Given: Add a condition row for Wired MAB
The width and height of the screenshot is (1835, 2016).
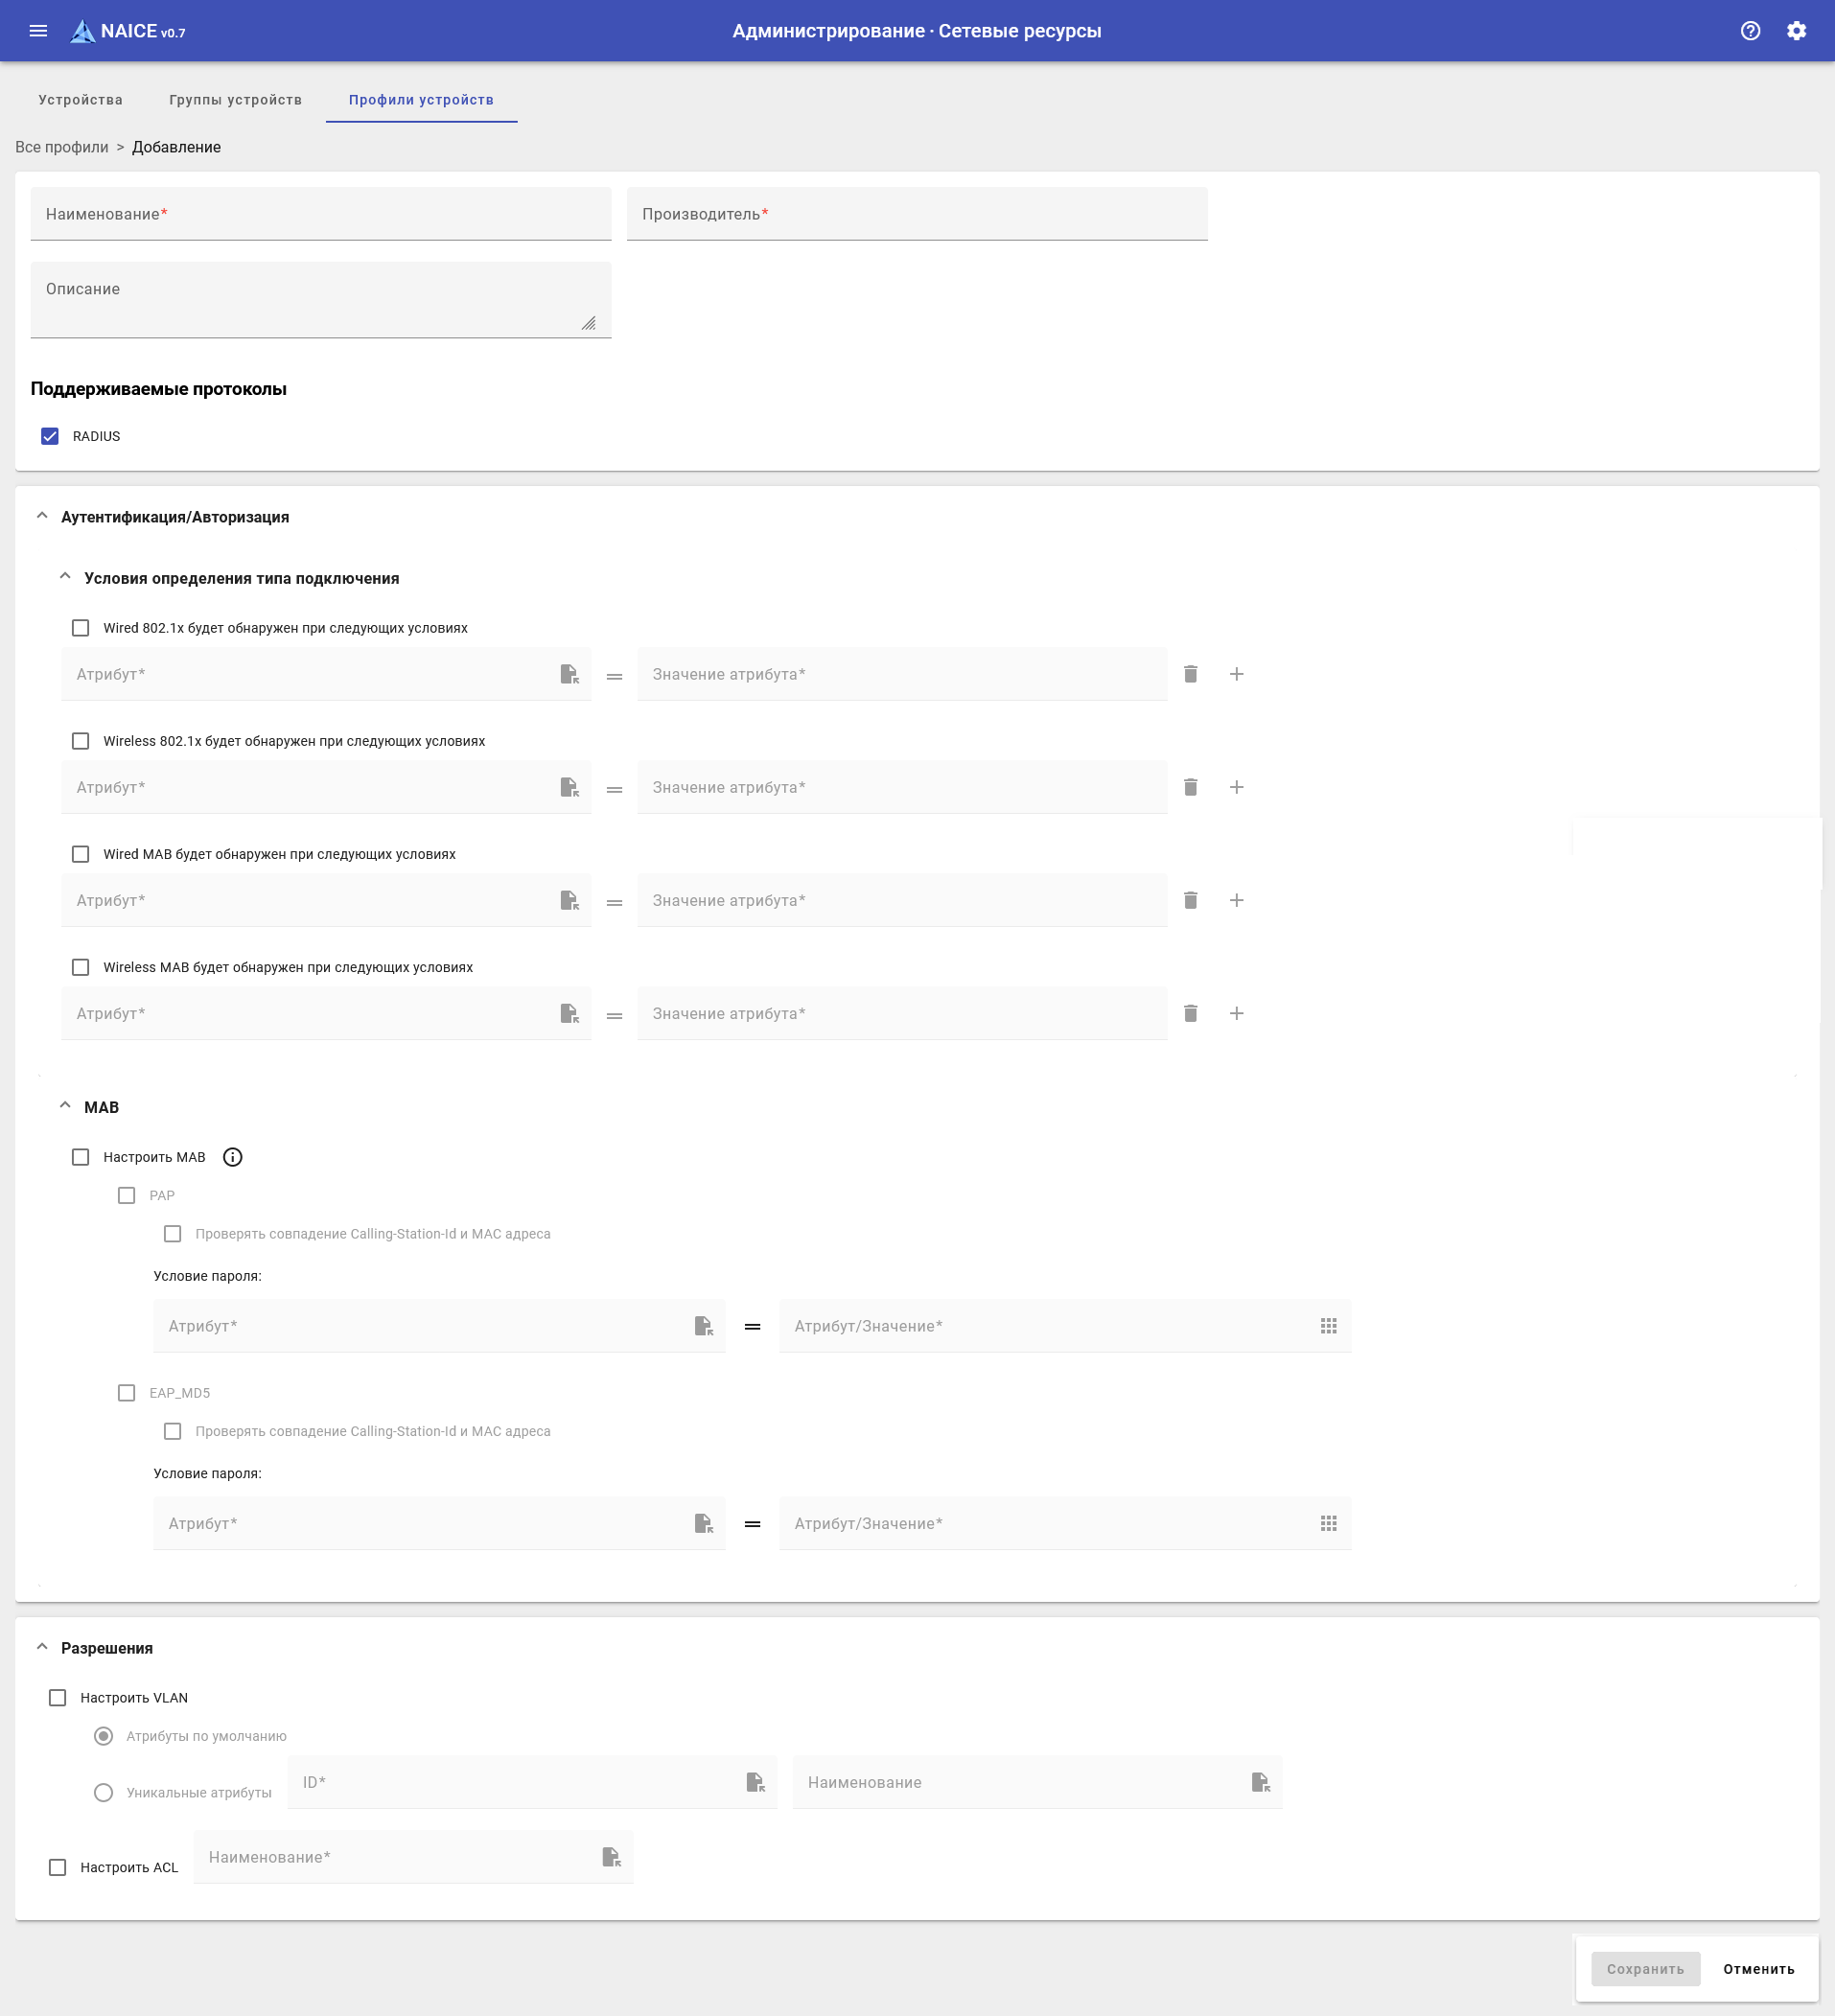Looking at the screenshot, I should point(1236,900).
